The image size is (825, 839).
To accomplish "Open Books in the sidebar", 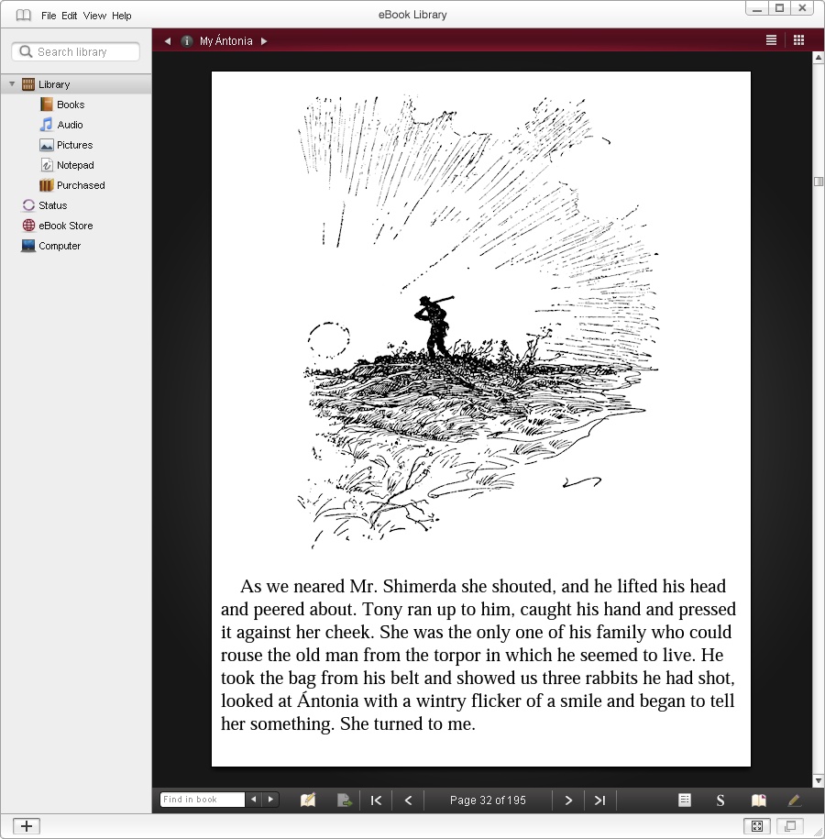I will click(71, 105).
